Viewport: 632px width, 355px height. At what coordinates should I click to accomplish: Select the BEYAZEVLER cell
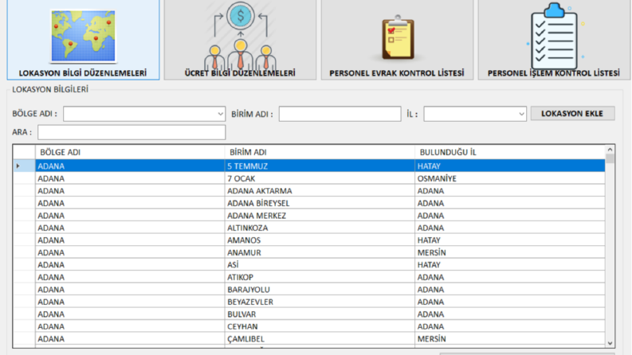(320, 302)
